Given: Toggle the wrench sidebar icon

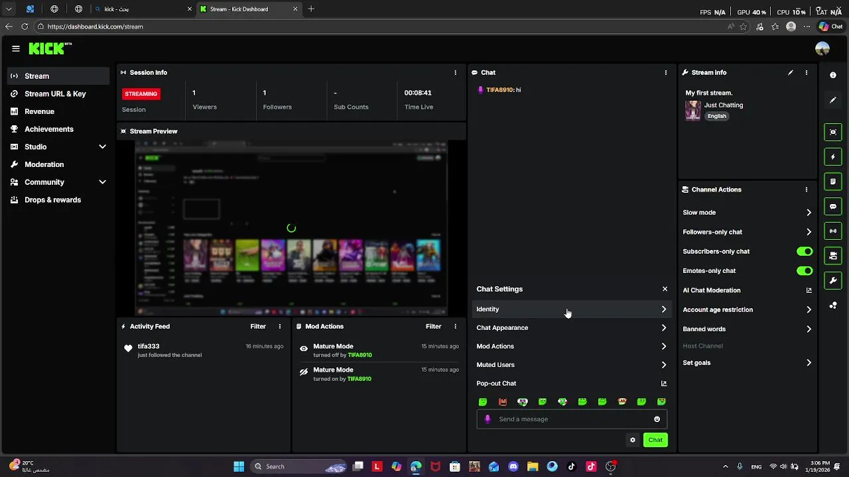Looking at the screenshot, I should pos(833,281).
